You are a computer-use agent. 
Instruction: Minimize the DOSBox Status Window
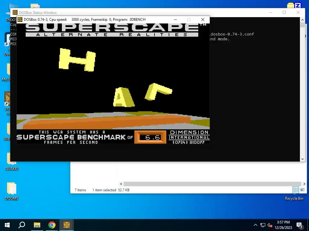point(271,12)
